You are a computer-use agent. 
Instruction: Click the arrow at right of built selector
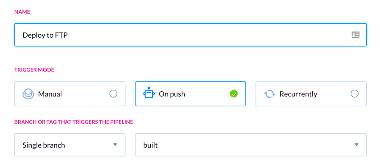[357, 145]
